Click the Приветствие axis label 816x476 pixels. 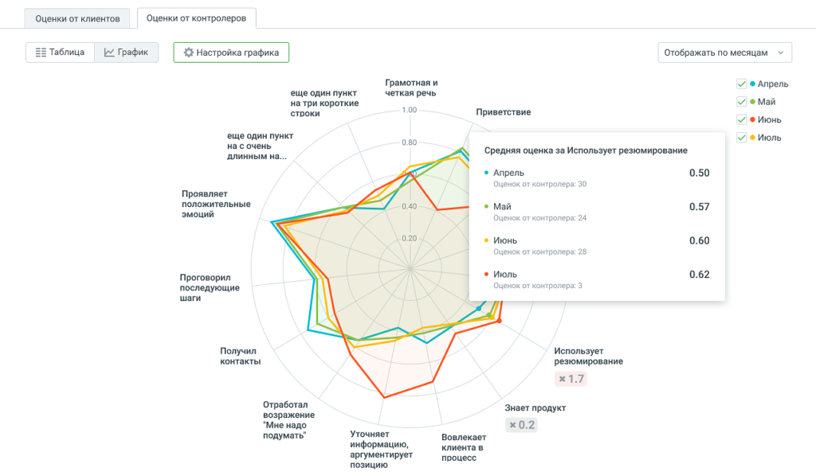click(x=503, y=112)
